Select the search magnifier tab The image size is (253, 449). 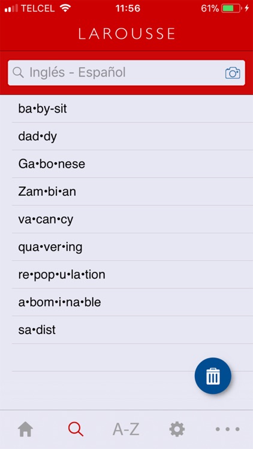pos(76,429)
